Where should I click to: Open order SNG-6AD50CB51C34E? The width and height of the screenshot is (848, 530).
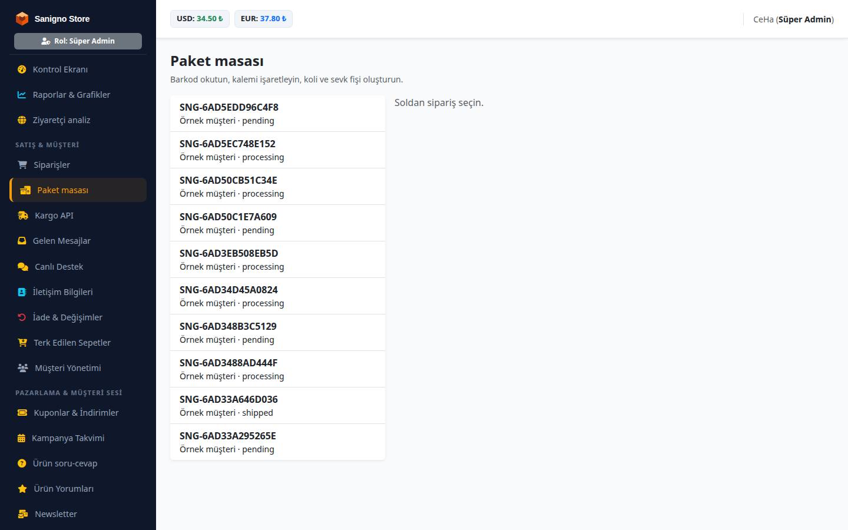(x=277, y=187)
